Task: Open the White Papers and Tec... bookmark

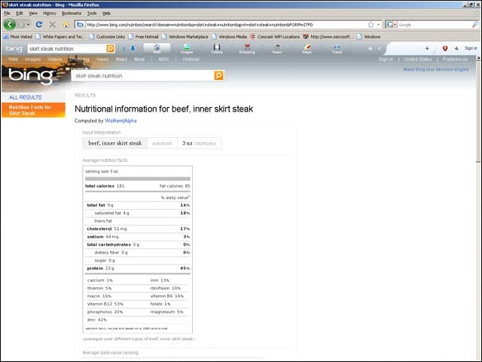Action: (x=61, y=37)
